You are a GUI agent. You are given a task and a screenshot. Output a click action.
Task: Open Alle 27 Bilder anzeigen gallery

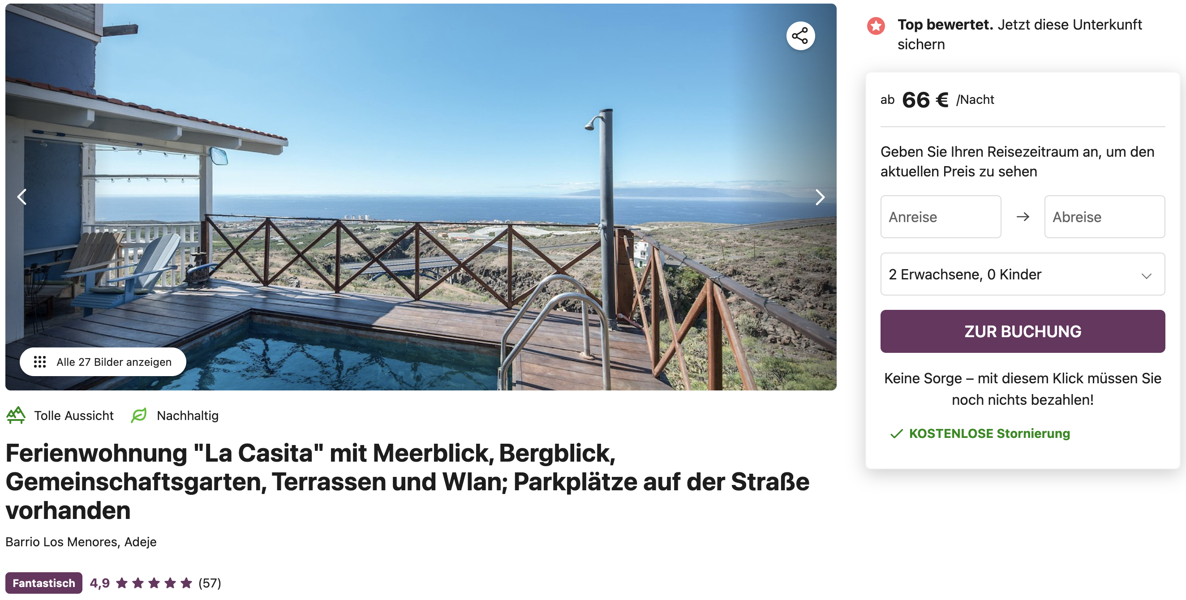[x=103, y=362]
